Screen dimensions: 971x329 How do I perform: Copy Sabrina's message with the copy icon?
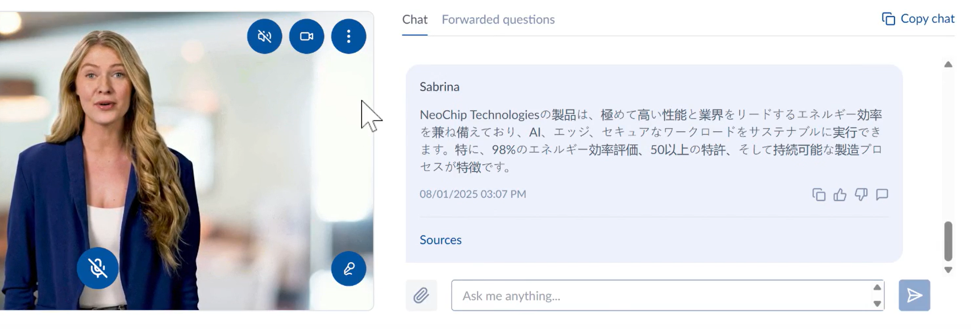(x=818, y=194)
